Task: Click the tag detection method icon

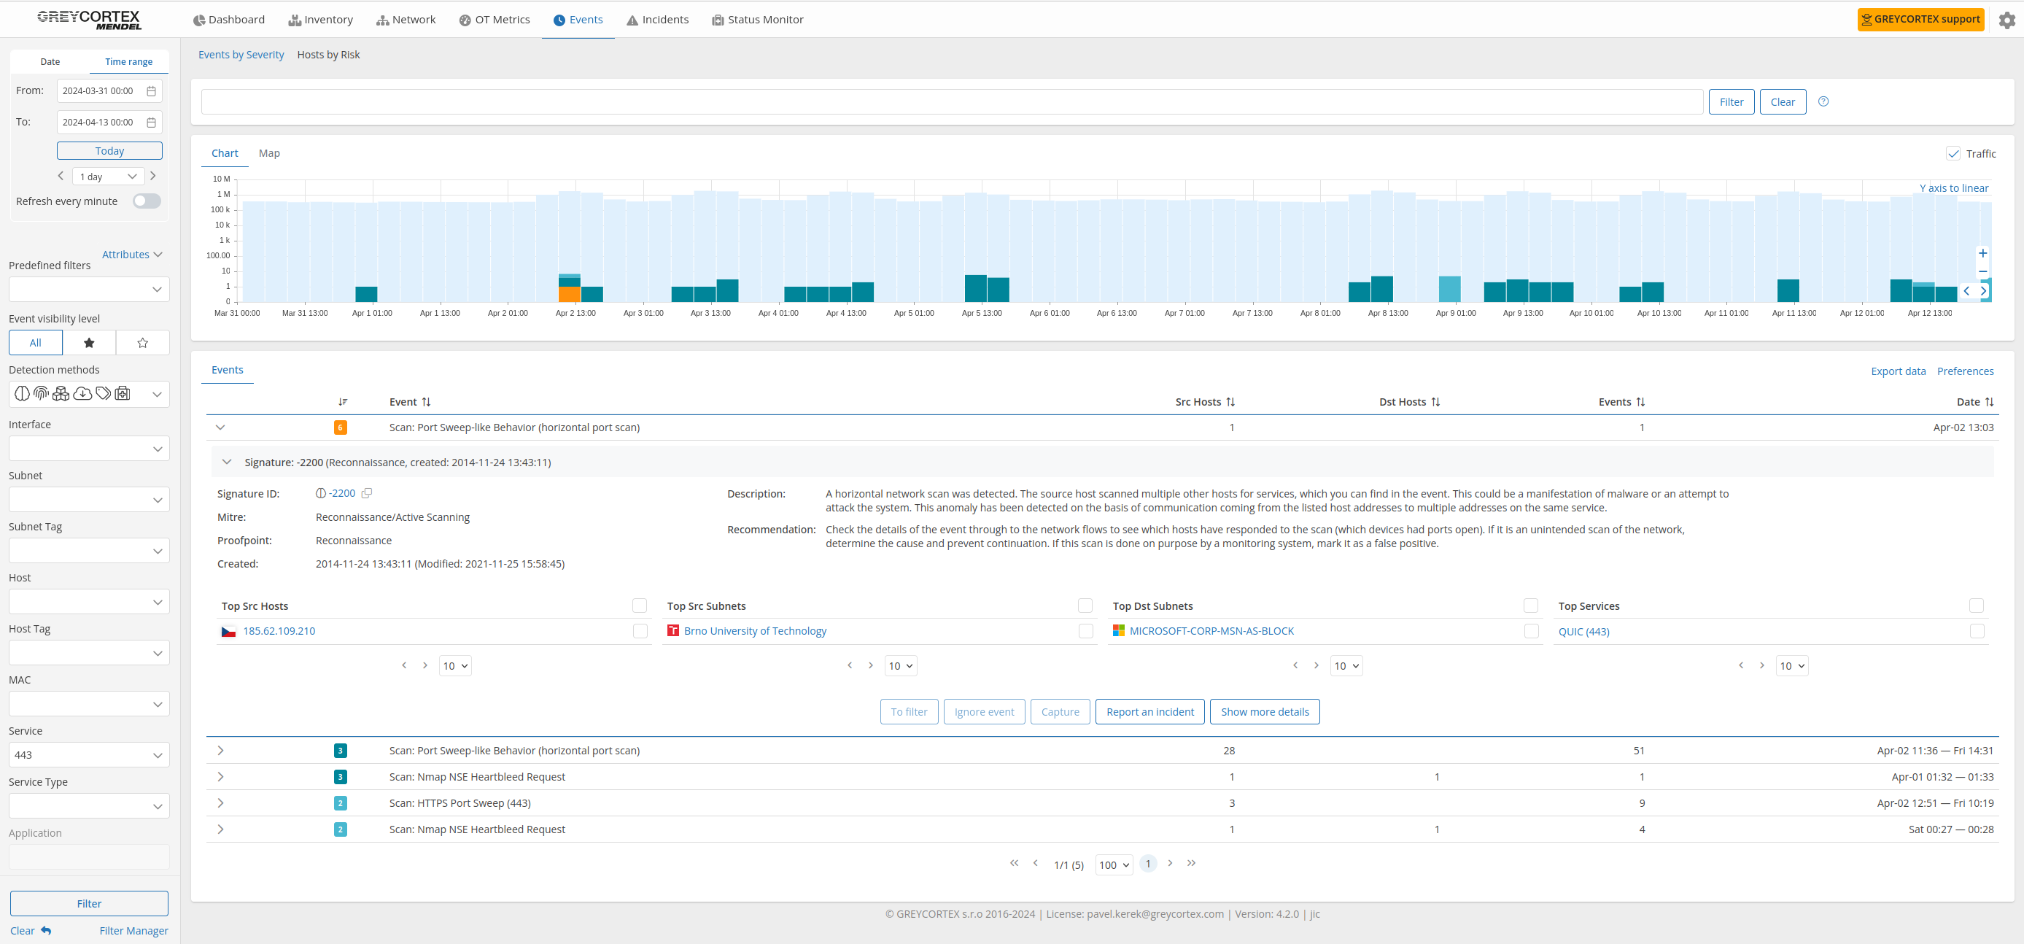Action: coord(102,393)
